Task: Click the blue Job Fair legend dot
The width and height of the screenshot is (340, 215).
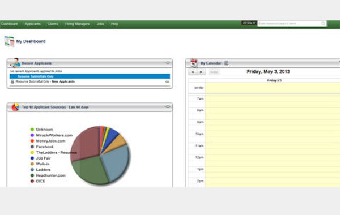Action: (x=32, y=158)
